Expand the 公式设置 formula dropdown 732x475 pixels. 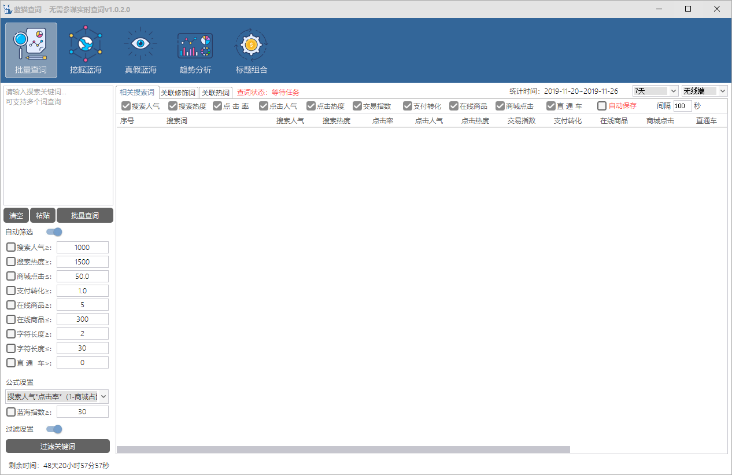(x=57, y=397)
